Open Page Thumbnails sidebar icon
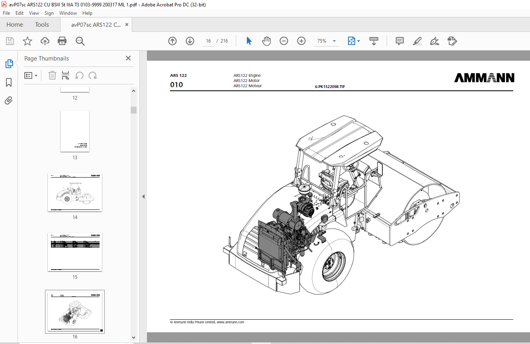 9,64
